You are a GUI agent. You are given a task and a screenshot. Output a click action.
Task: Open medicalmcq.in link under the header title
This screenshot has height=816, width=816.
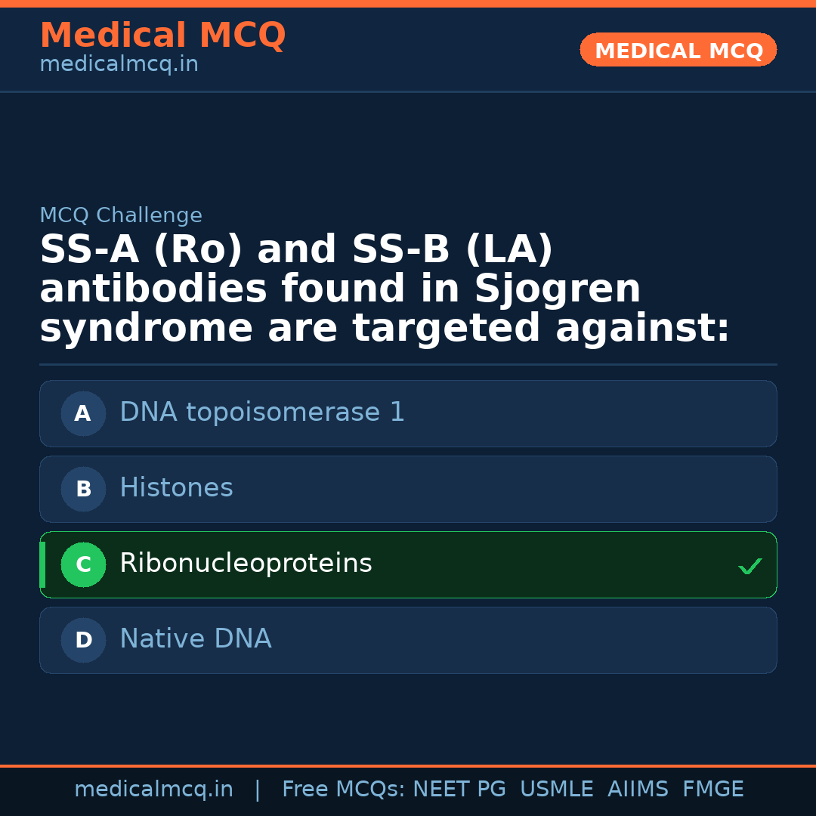(119, 64)
